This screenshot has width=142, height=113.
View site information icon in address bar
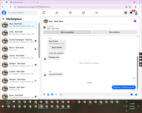point(15,7)
